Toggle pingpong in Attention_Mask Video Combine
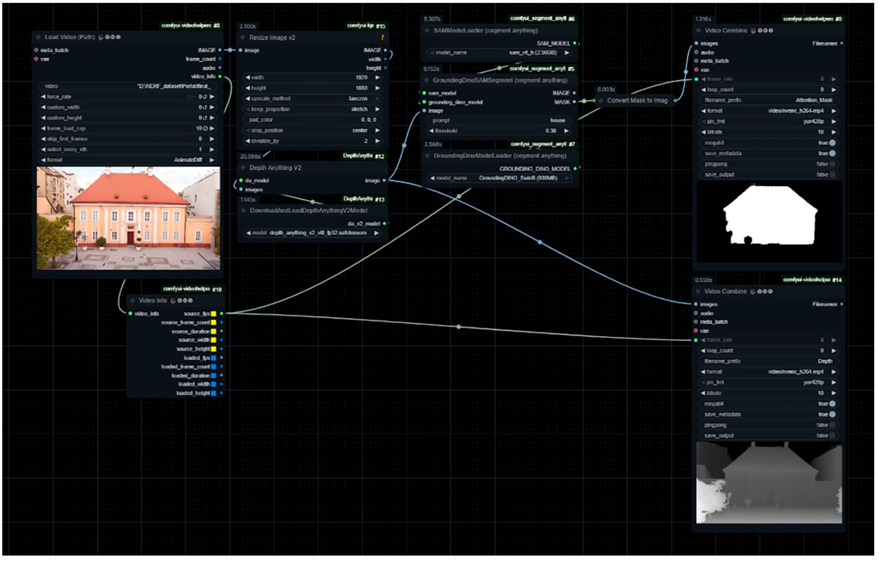This screenshot has width=879, height=561. pos(833,165)
